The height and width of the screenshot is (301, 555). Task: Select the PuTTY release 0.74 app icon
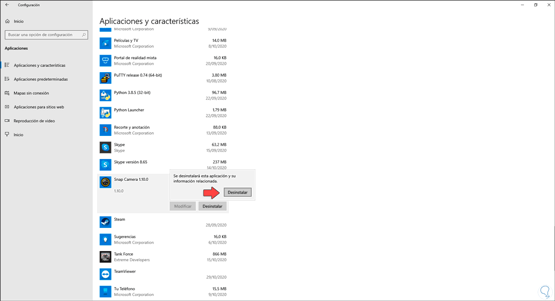[x=105, y=78]
